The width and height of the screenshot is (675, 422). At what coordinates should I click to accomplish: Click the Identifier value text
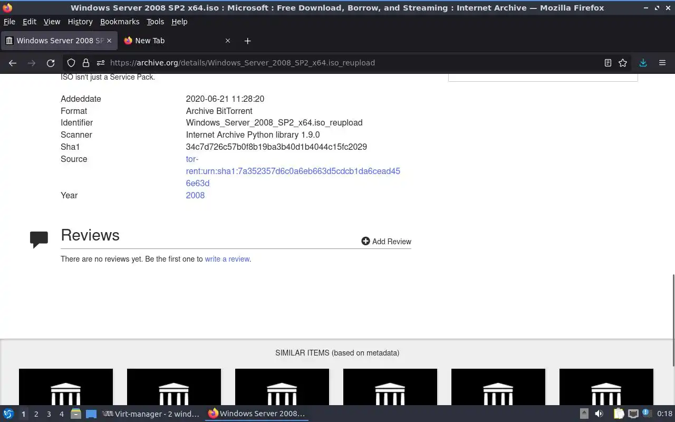point(274,122)
